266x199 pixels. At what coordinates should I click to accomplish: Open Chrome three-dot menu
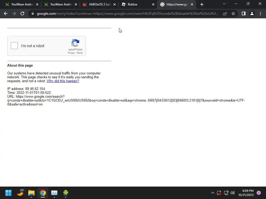coord(260,13)
